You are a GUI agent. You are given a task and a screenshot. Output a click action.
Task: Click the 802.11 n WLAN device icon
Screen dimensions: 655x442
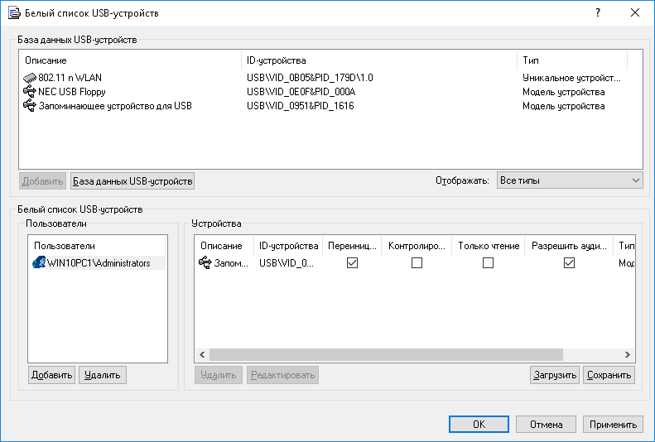[x=31, y=78]
